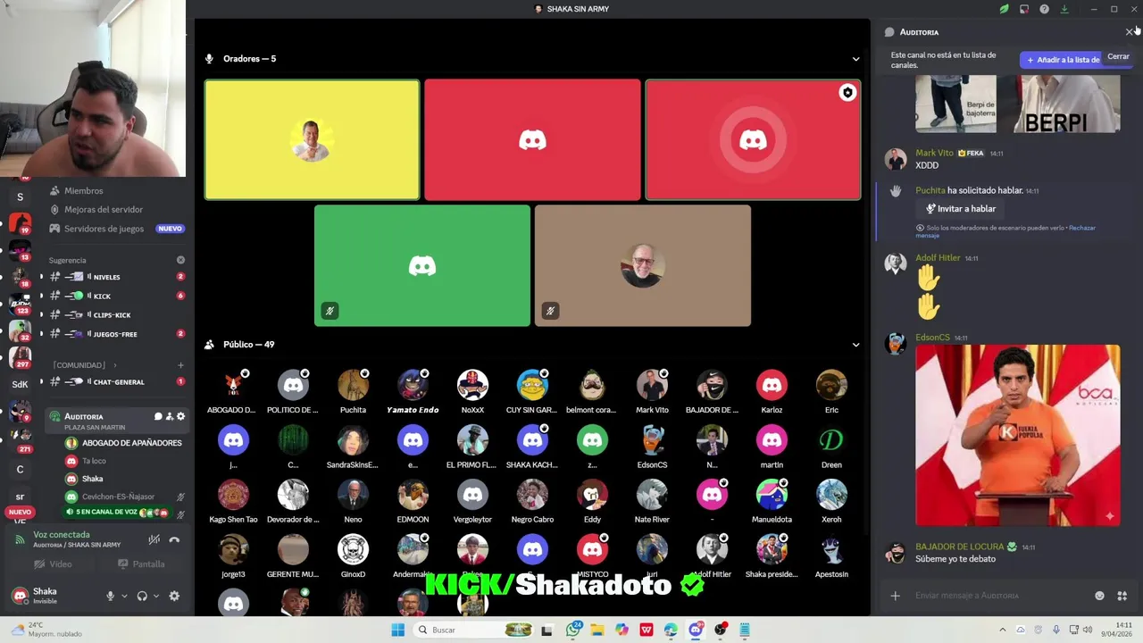This screenshot has width=1143, height=643.
Task: Deafen with headphones icon in user panel
Action: [x=142, y=596]
